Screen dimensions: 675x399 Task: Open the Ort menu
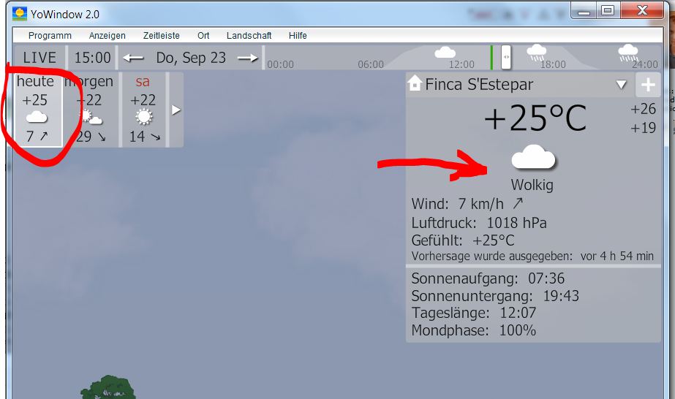(x=203, y=36)
